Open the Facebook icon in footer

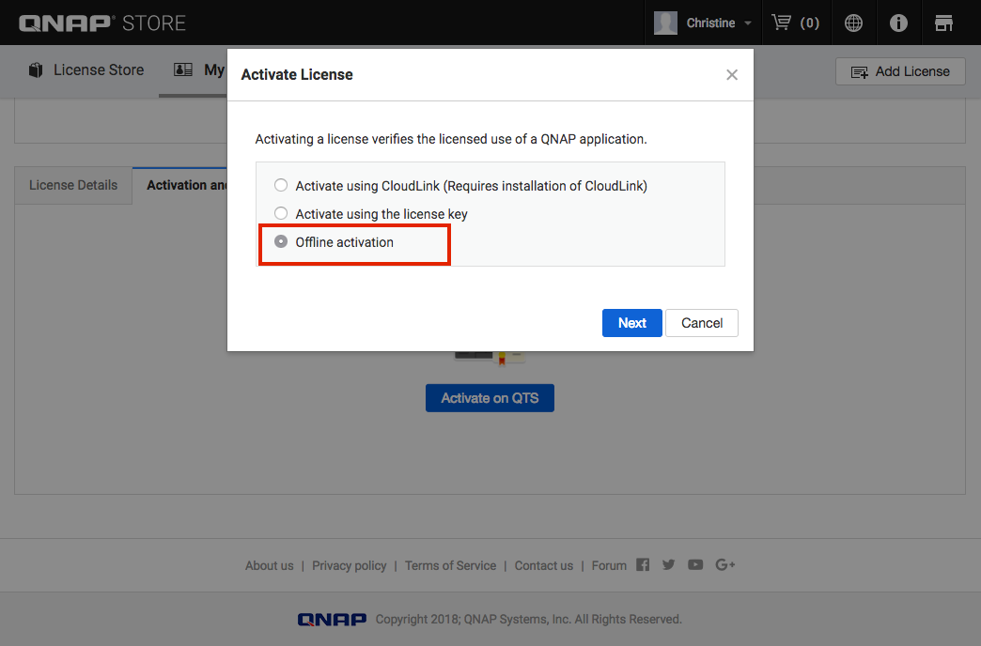(643, 564)
